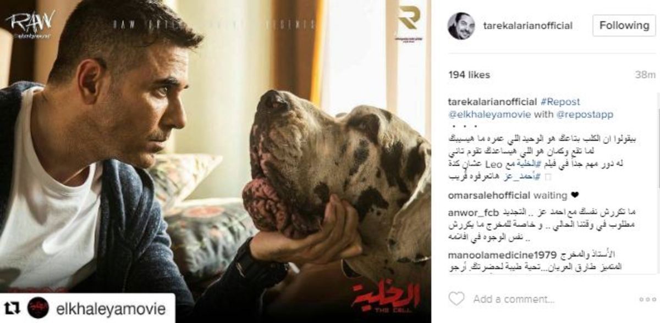Click the RAW logo on the poster
Viewport: 660px width, 323px height.
pyautogui.click(x=30, y=24)
